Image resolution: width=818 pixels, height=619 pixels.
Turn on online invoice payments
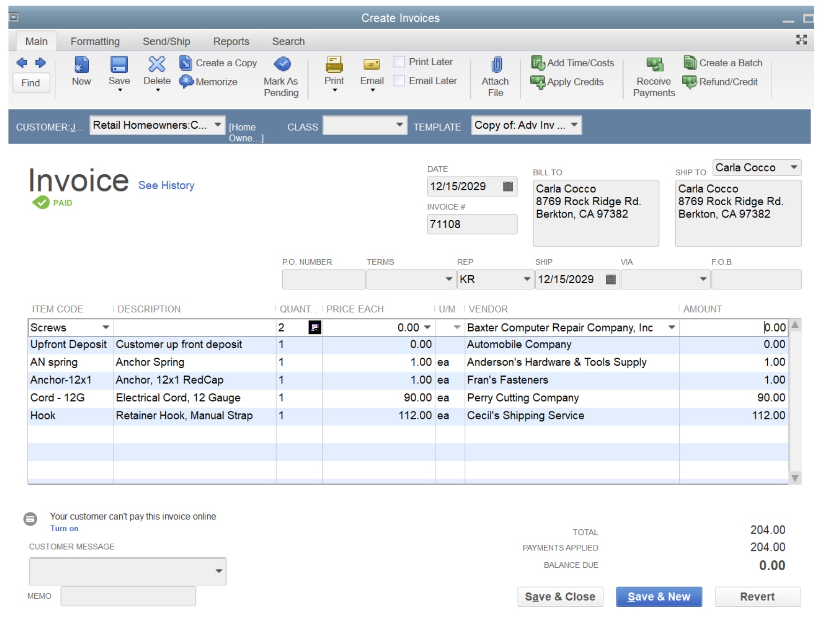(x=63, y=528)
